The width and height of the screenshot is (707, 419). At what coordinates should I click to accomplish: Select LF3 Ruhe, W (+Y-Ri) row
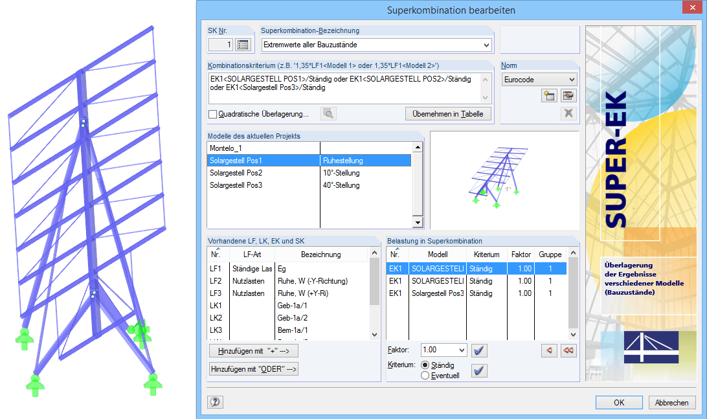click(287, 293)
